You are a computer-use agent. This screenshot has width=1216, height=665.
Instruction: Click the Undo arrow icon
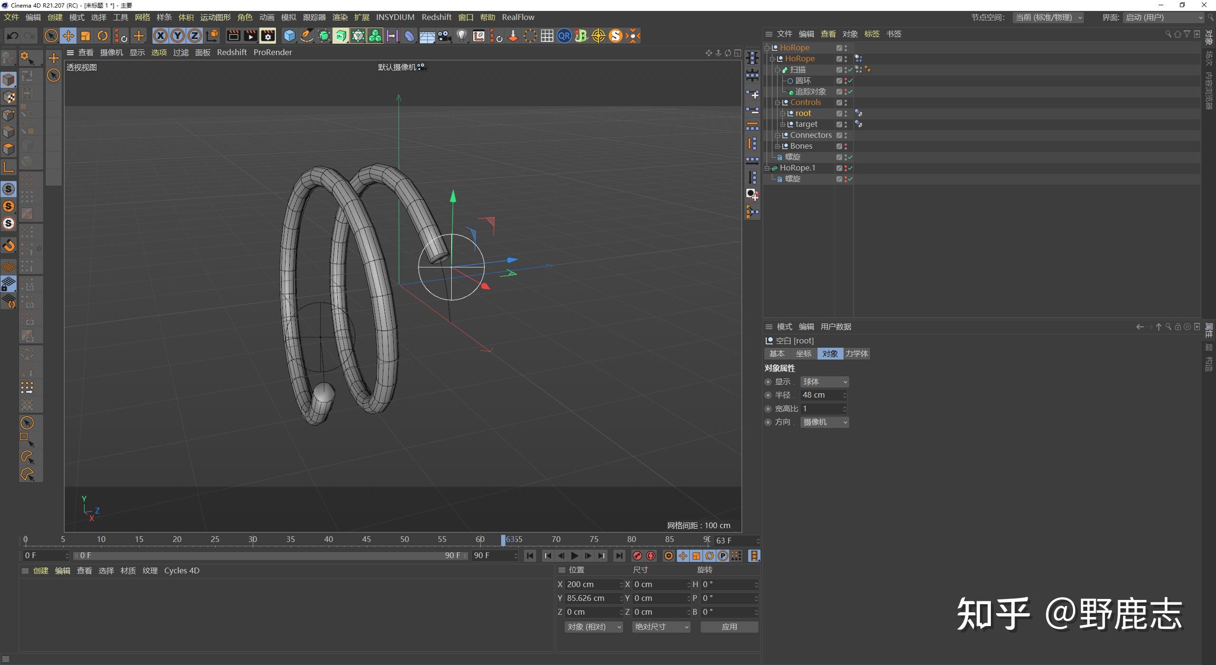click(x=13, y=36)
